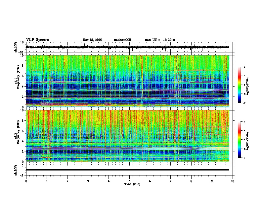The image size is (262, 203).
Task: Click time axis tick label 2
Action: click(67, 181)
